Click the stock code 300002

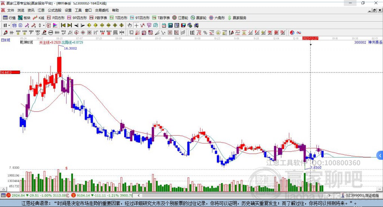(x=360, y=43)
